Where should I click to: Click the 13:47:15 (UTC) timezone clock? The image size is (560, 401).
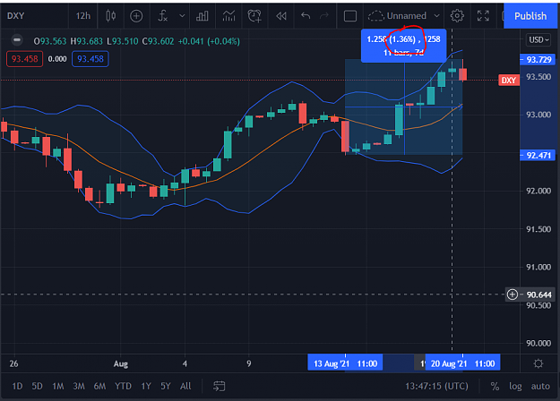point(436,386)
